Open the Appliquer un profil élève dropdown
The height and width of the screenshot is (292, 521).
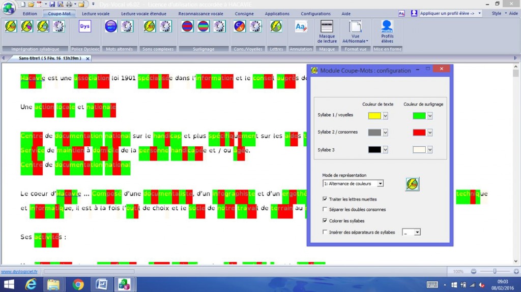pos(479,13)
